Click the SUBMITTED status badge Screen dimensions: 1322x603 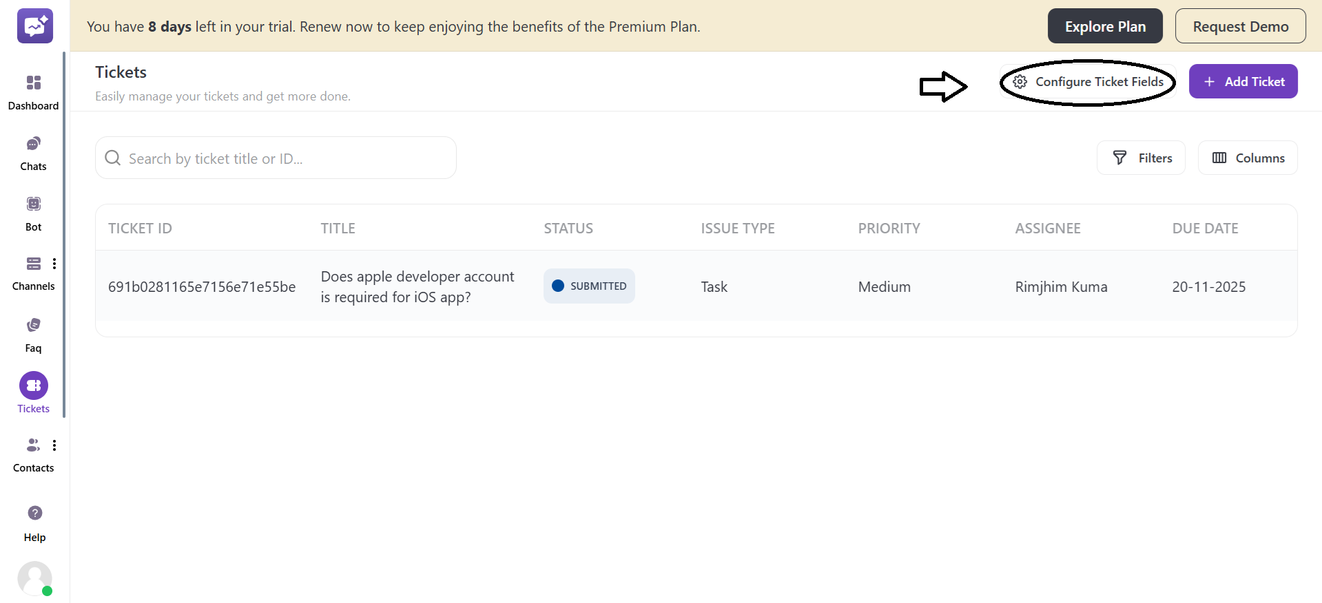click(x=589, y=286)
